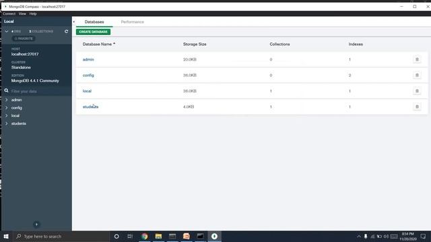Open the MongoDB Compass taskbar icon

pos(214,236)
